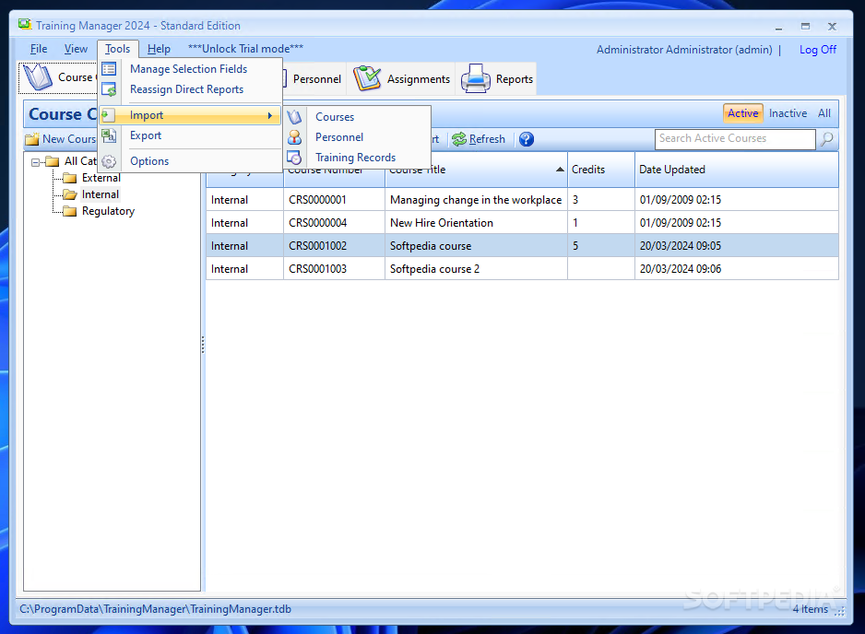Click course number CRS0001002
The image size is (865, 634).
click(318, 246)
